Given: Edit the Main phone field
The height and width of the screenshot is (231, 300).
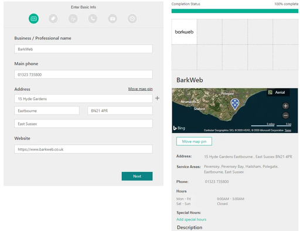Looking at the screenshot, I should click(83, 74).
